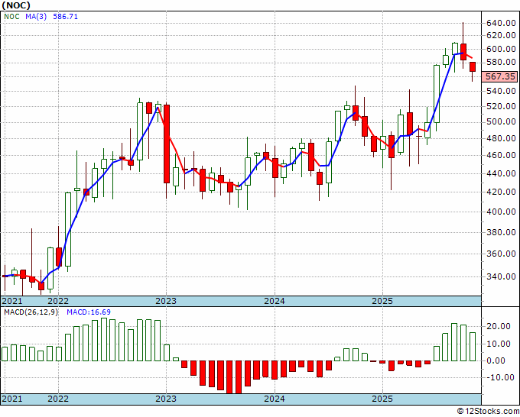Click 2021 on the MACD panel time axis
This screenshot has width=520, height=417.
pyautogui.click(x=12, y=399)
